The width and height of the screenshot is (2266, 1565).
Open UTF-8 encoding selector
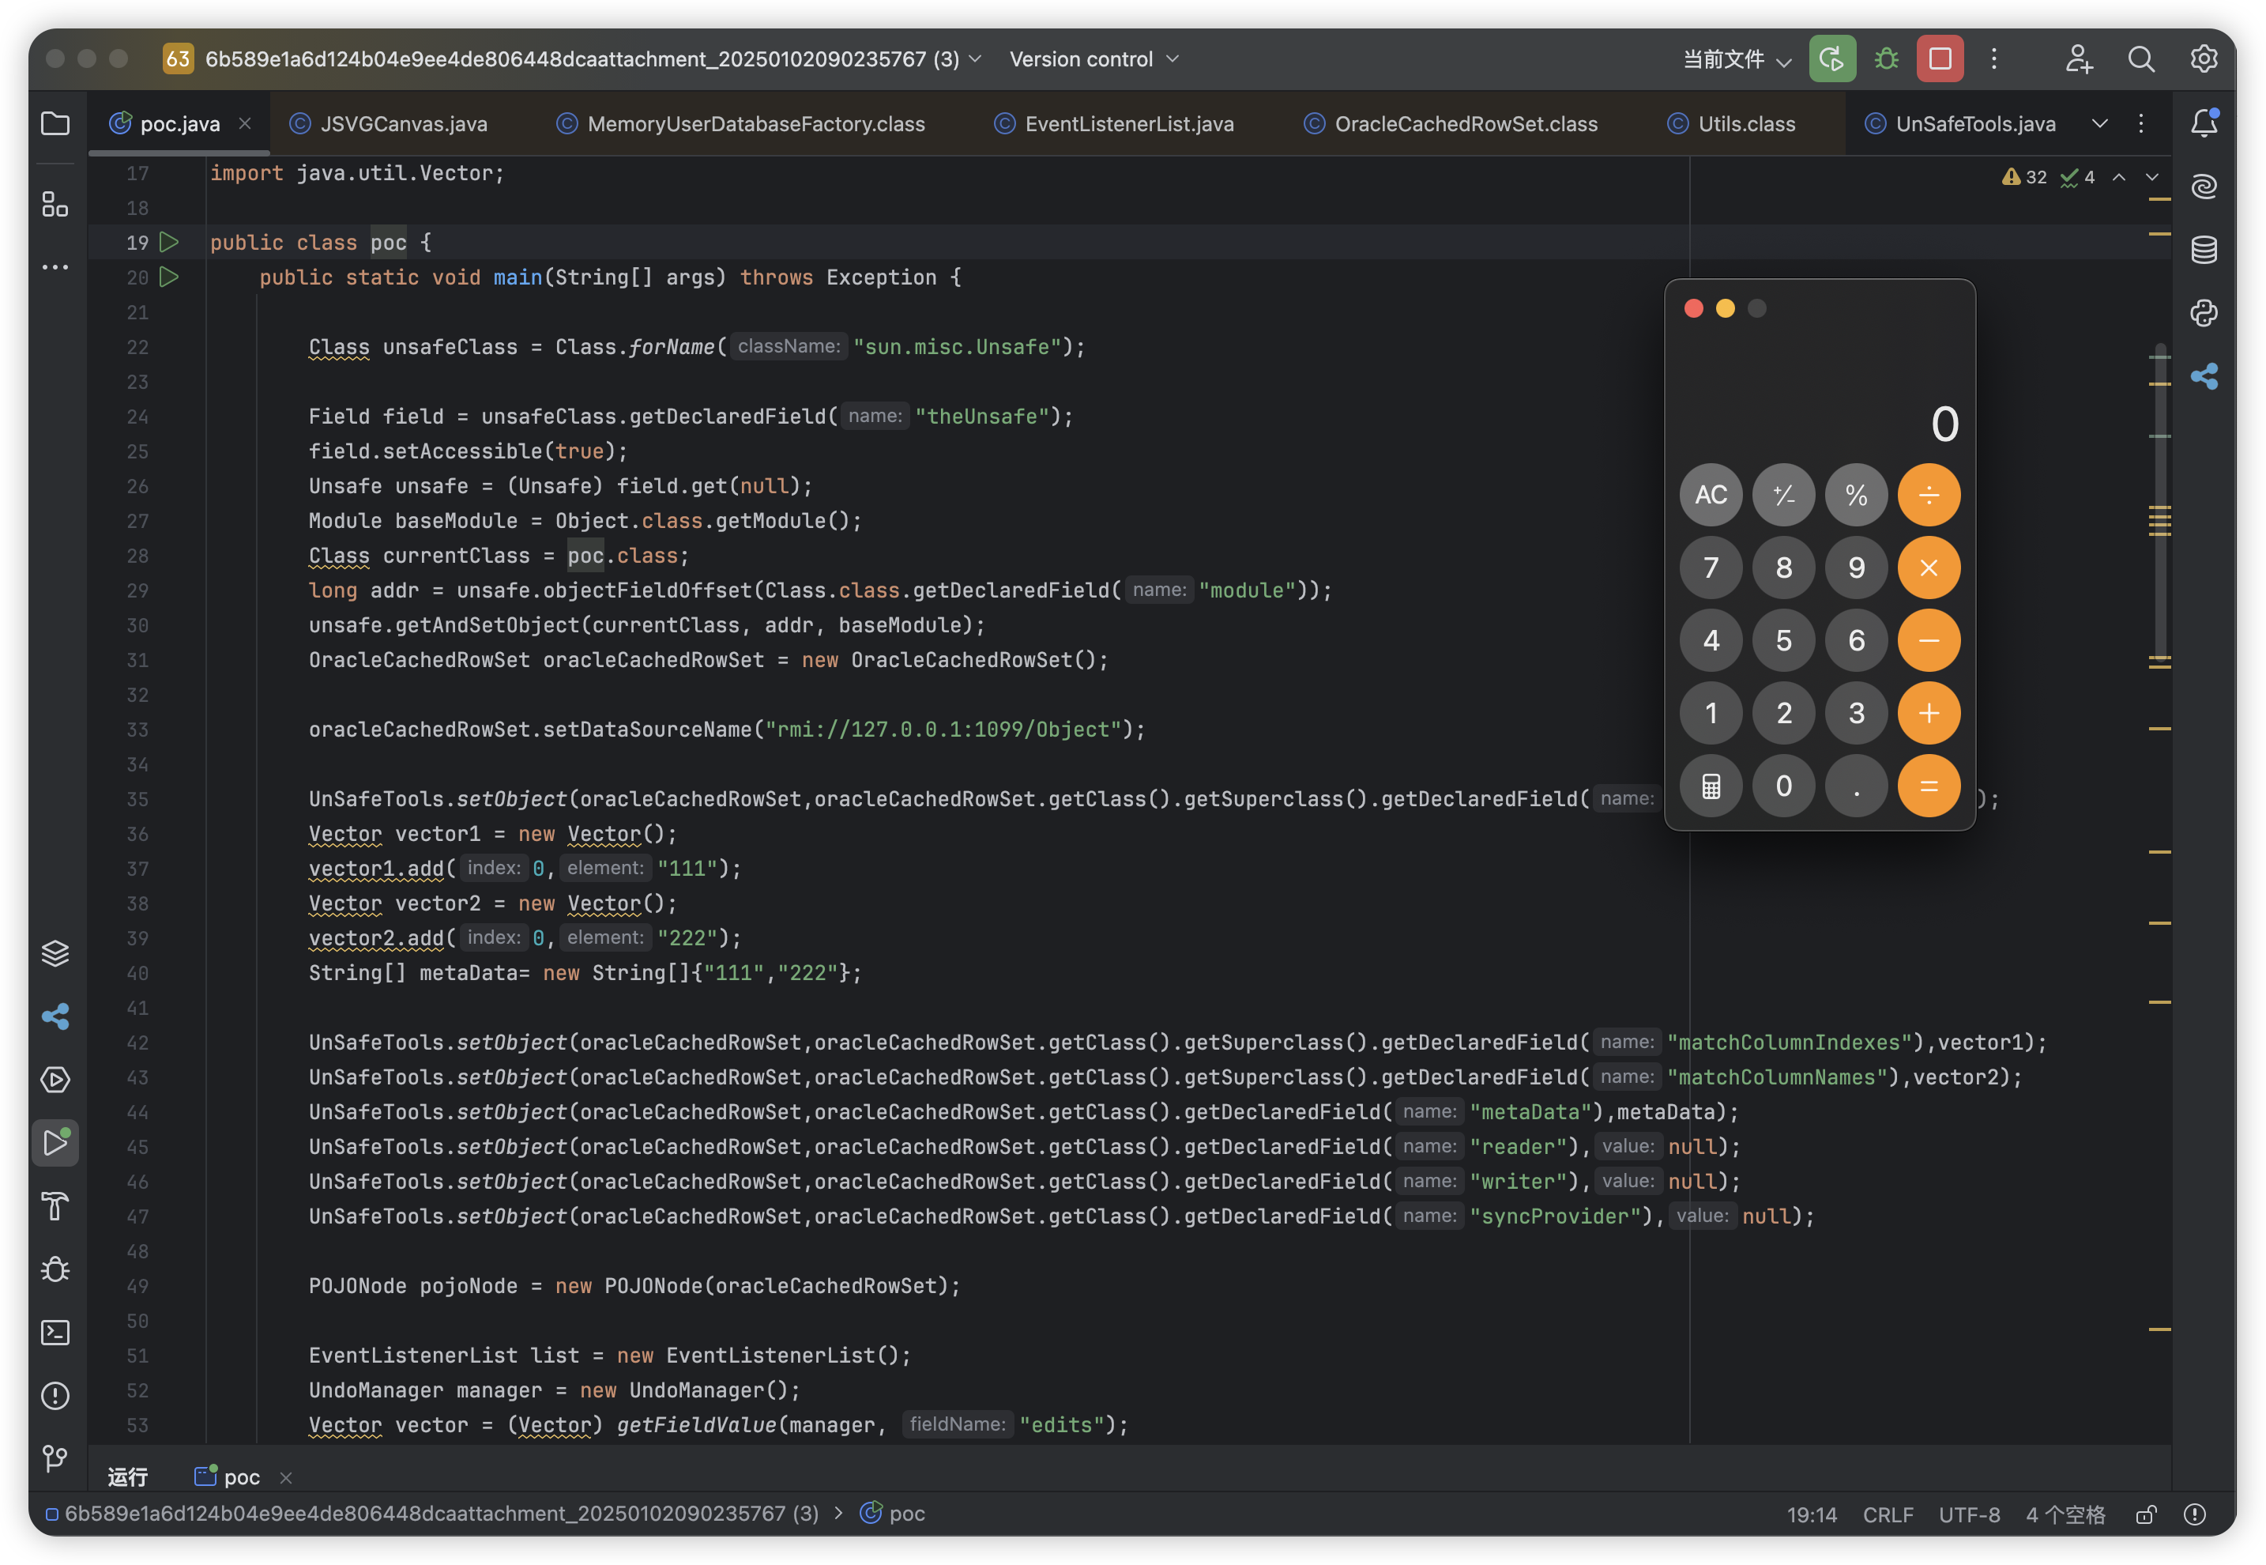[1969, 1515]
